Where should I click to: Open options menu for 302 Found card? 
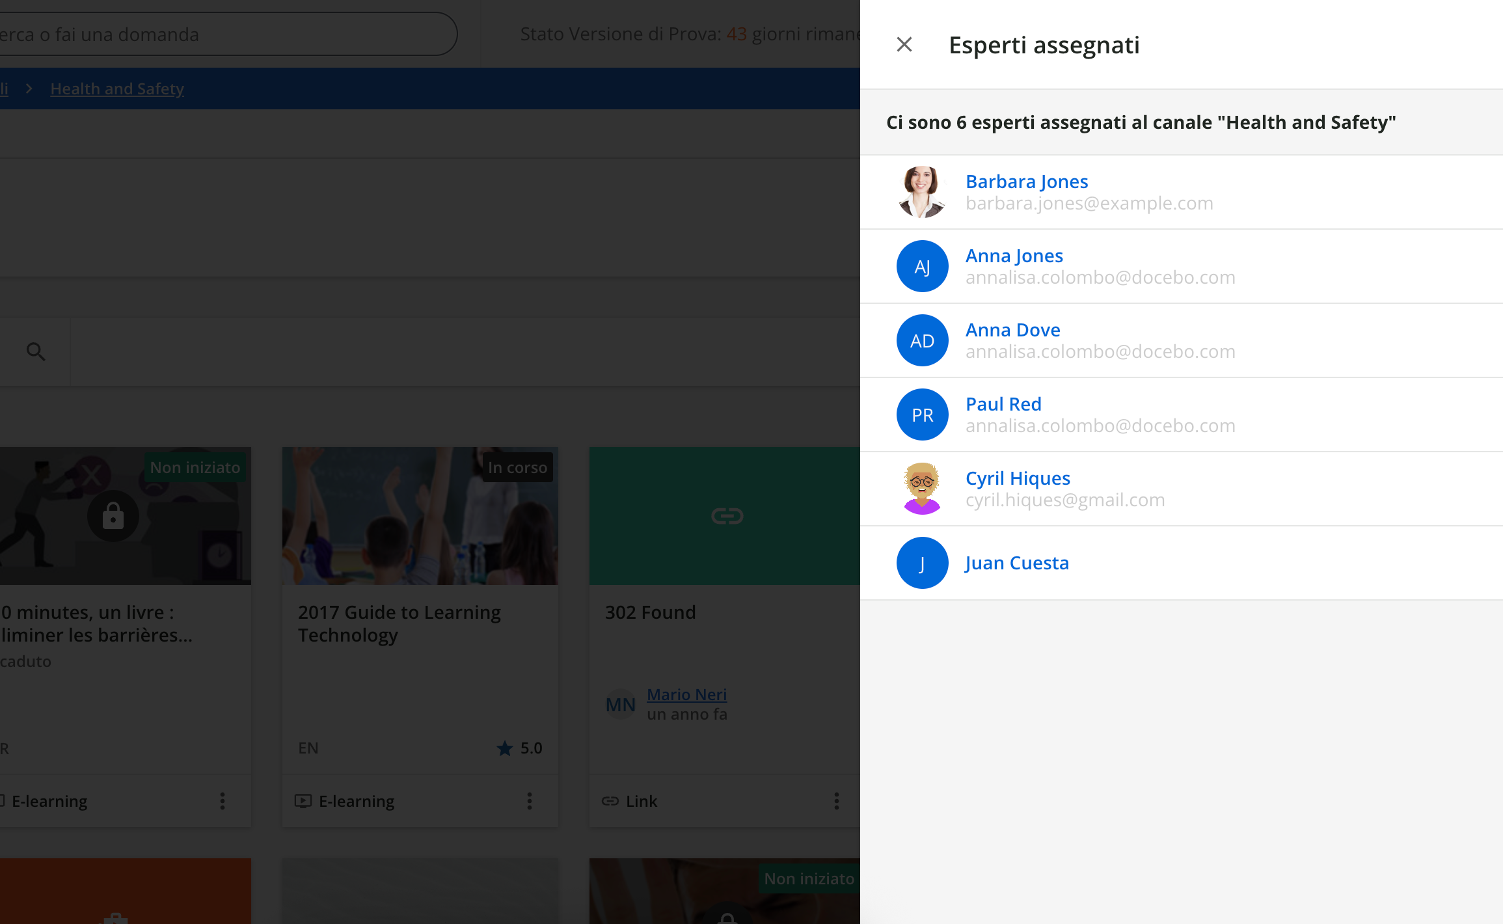(x=836, y=801)
